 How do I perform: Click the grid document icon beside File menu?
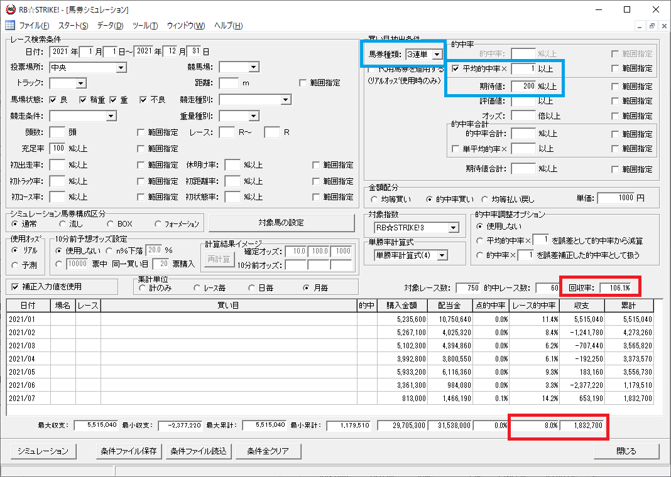pyautogui.click(x=10, y=26)
